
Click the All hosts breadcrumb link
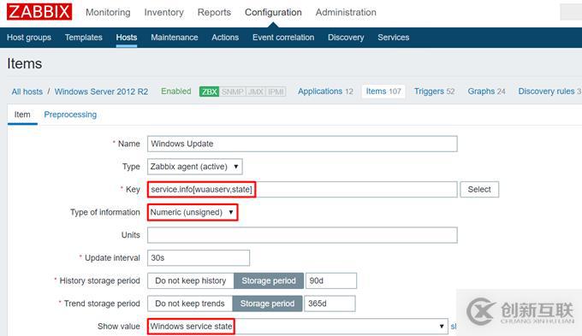[x=27, y=91]
